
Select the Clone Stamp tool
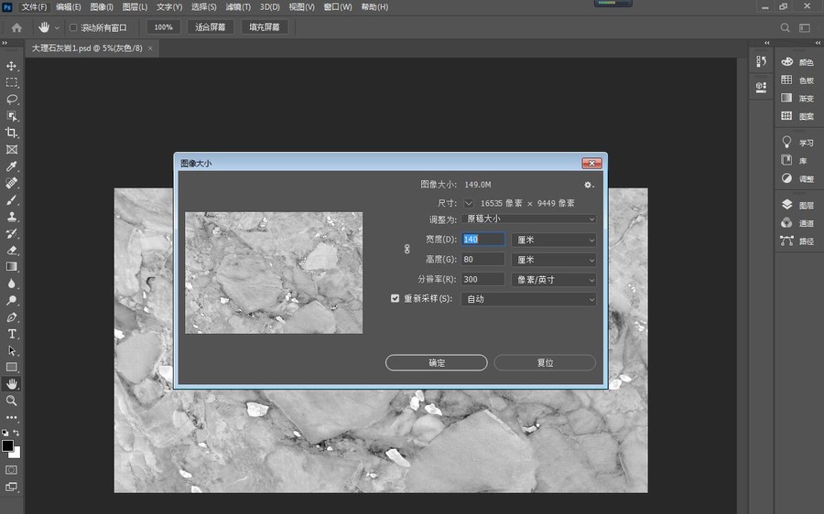pos(12,217)
